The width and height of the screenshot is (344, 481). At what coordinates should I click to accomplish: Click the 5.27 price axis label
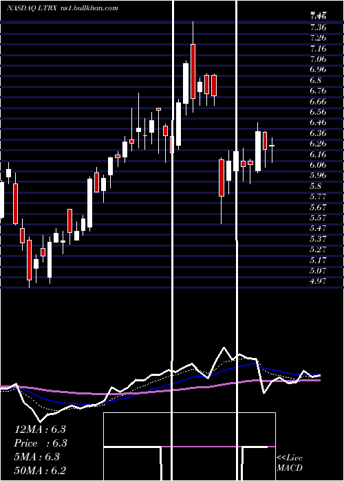318,249
